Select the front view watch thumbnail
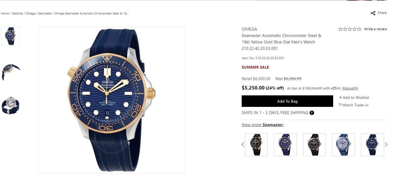The width and height of the screenshot is (397, 180). [x=11, y=36]
